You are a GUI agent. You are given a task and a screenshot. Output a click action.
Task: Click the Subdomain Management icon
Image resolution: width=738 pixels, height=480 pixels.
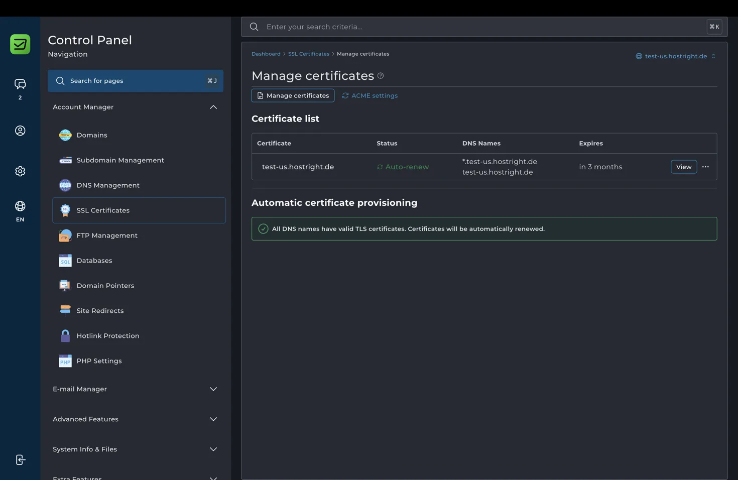(65, 160)
